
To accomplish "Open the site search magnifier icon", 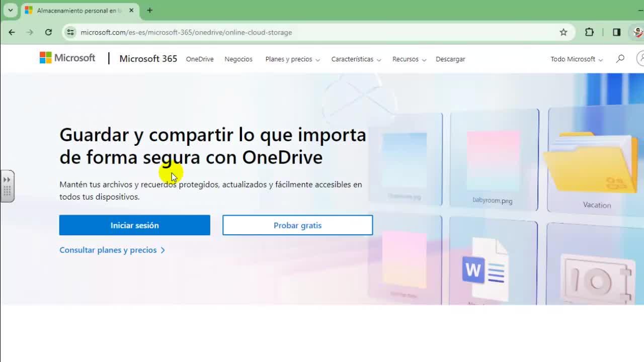I will coord(620,59).
